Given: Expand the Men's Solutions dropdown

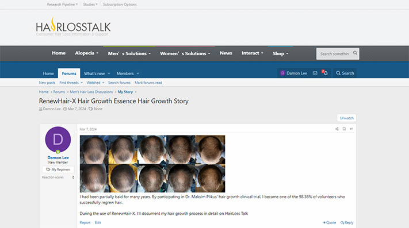Looking at the screenshot, I should pyautogui.click(x=129, y=53).
